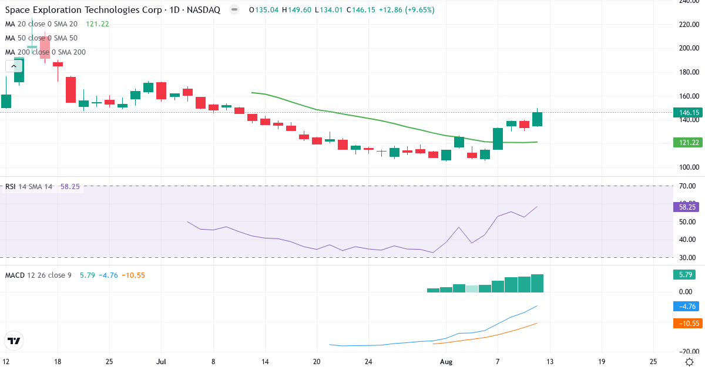Click the green 121.22 value in MA 20 legend
705x370 pixels.
[x=98, y=24]
